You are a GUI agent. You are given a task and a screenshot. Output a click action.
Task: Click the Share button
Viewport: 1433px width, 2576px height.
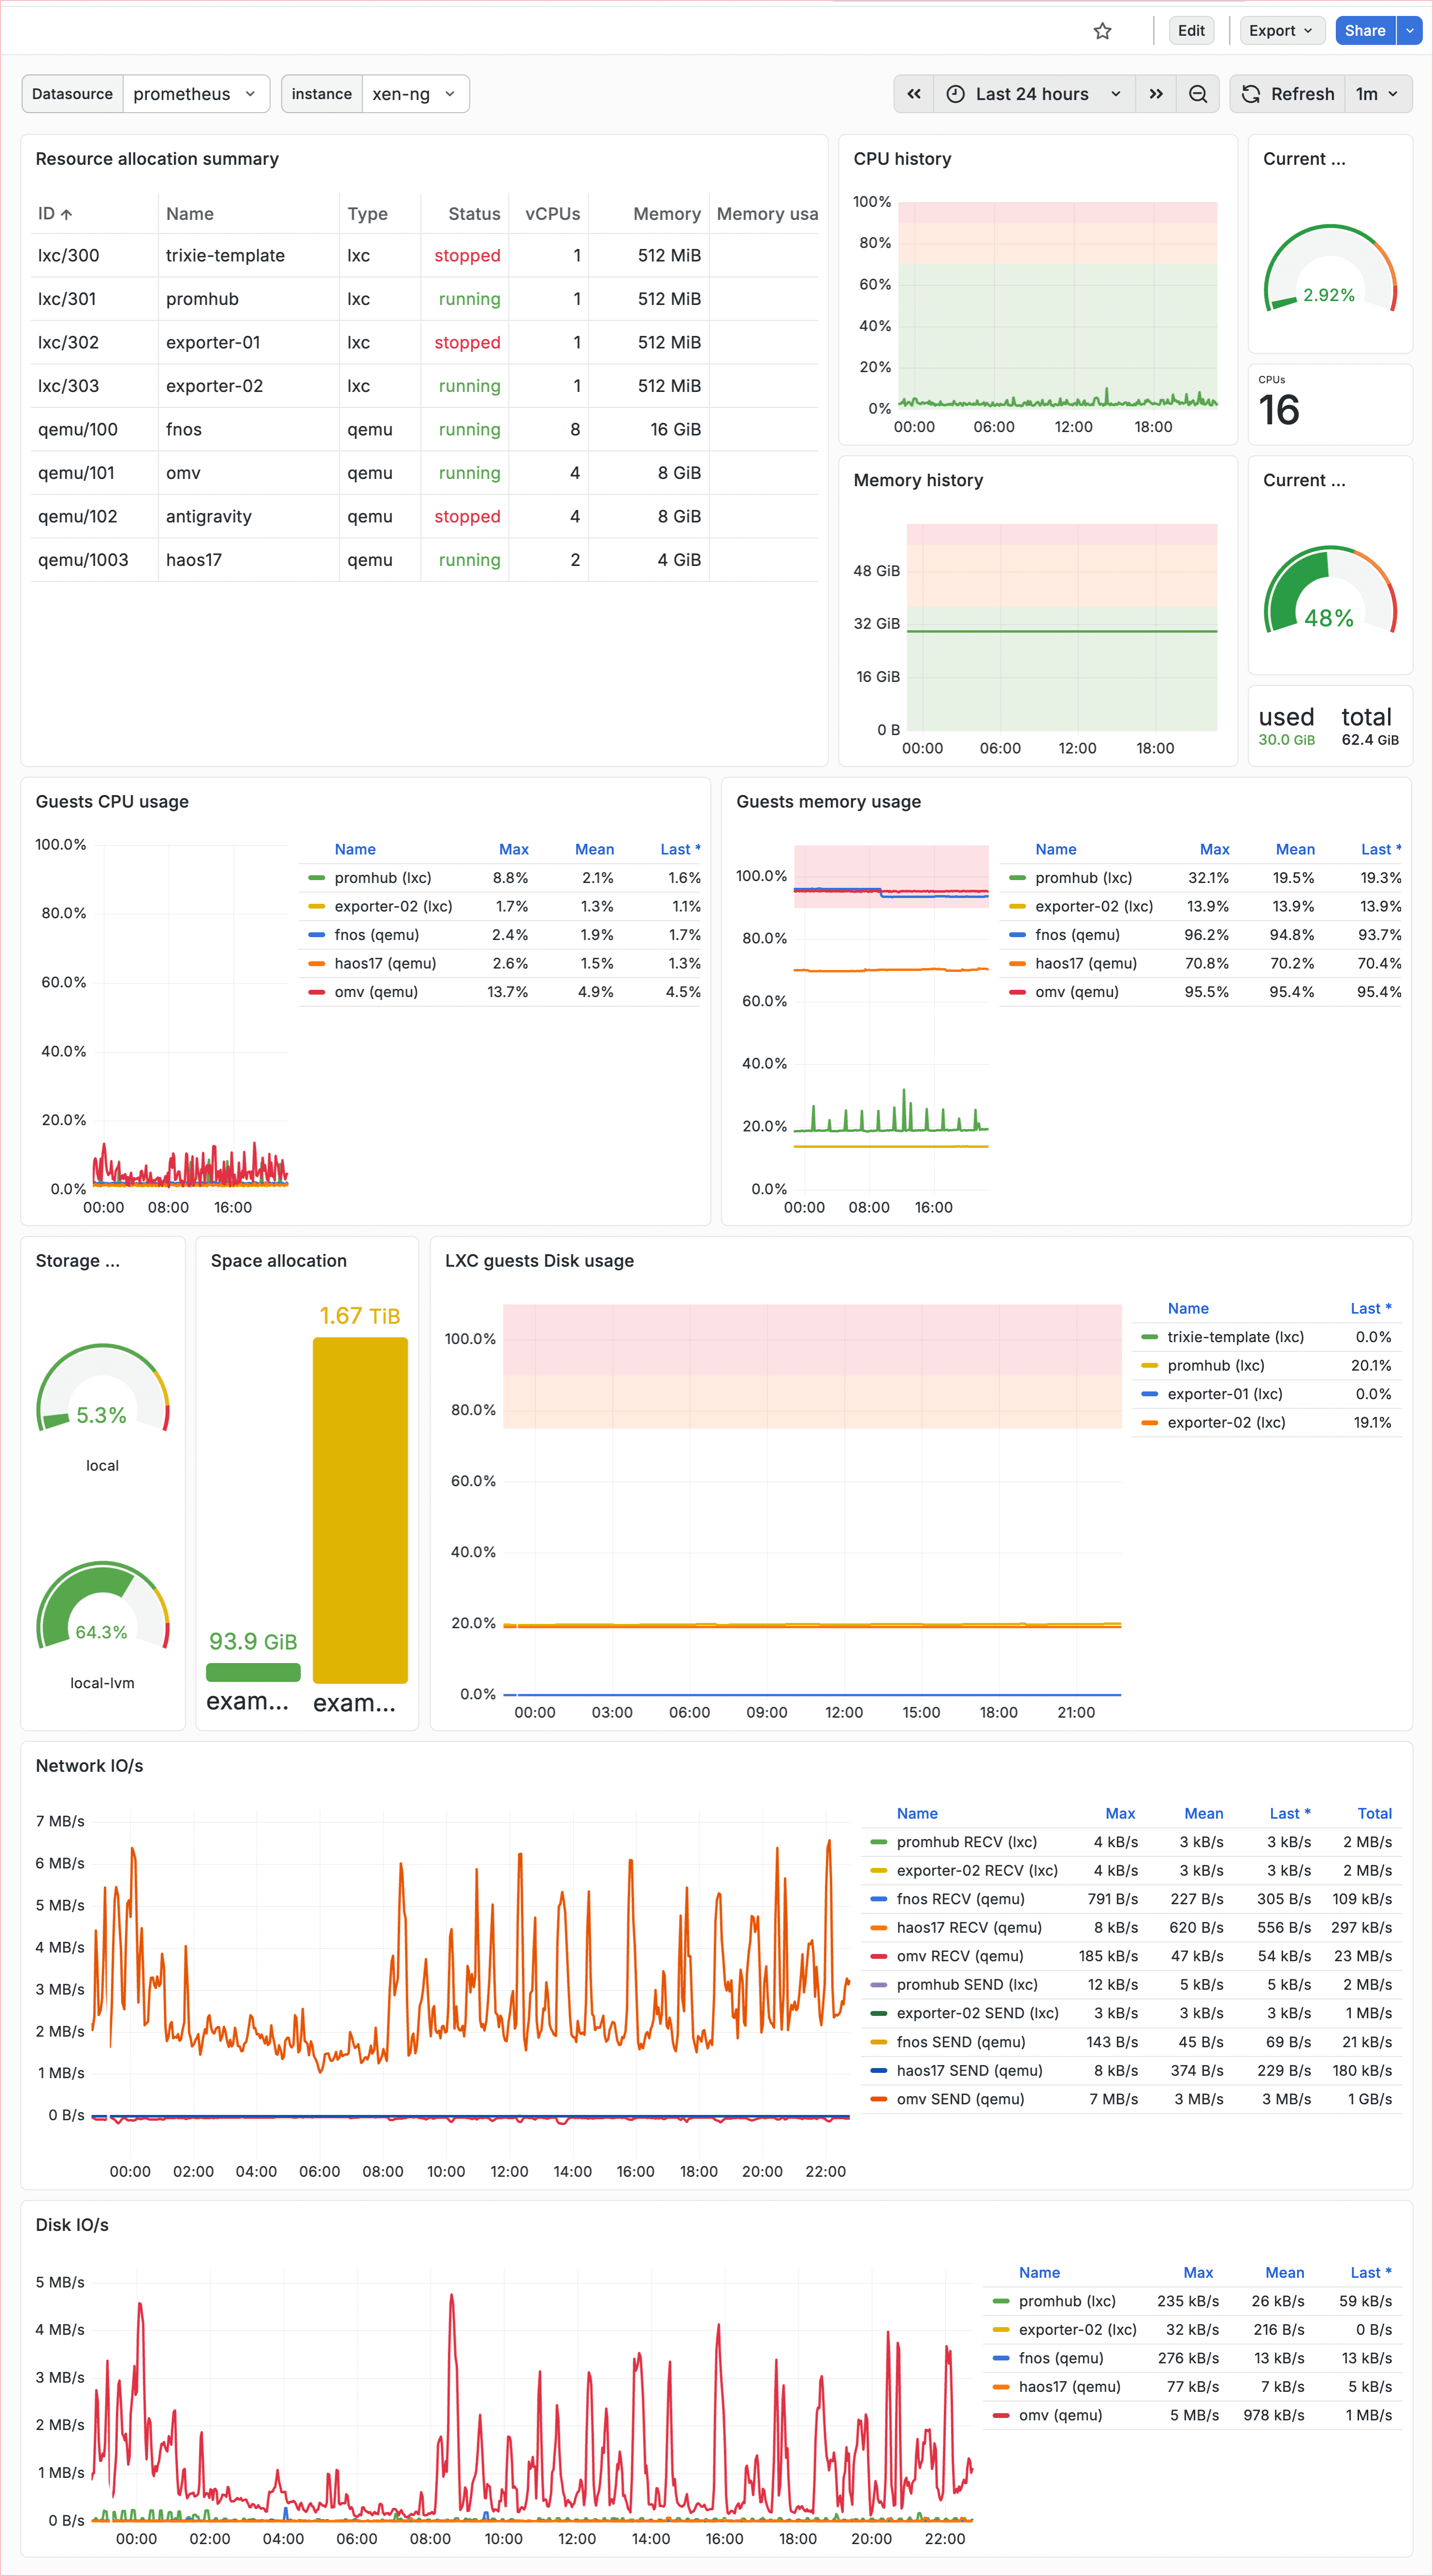tap(1364, 30)
